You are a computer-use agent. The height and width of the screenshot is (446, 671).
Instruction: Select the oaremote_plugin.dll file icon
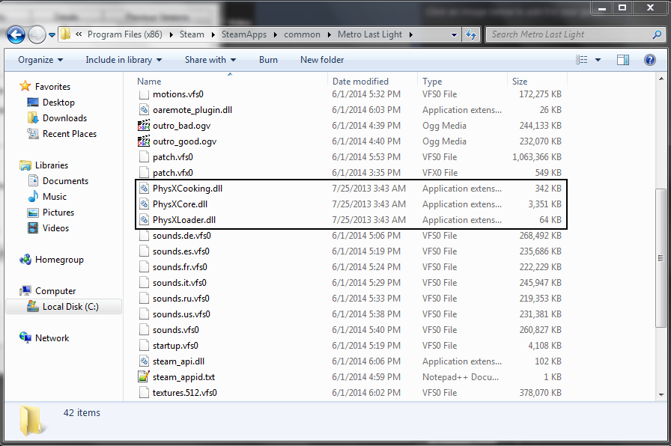[145, 110]
